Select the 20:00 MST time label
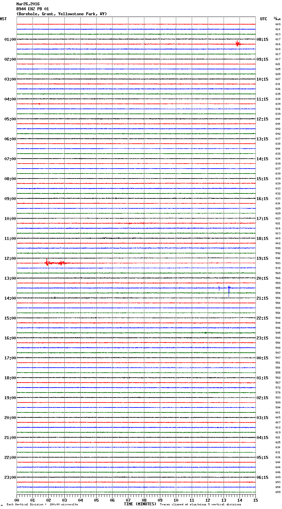The image size is (282, 509). pyautogui.click(x=10, y=418)
